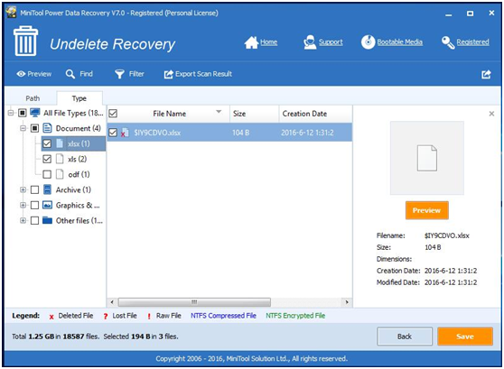Click the All File Types computer icon
The height and width of the screenshot is (369, 504).
click(x=35, y=113)
